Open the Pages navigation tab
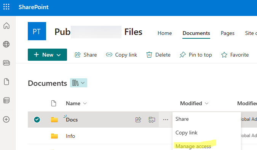Screen dimensions: 257x150 [x=228, y=33]
